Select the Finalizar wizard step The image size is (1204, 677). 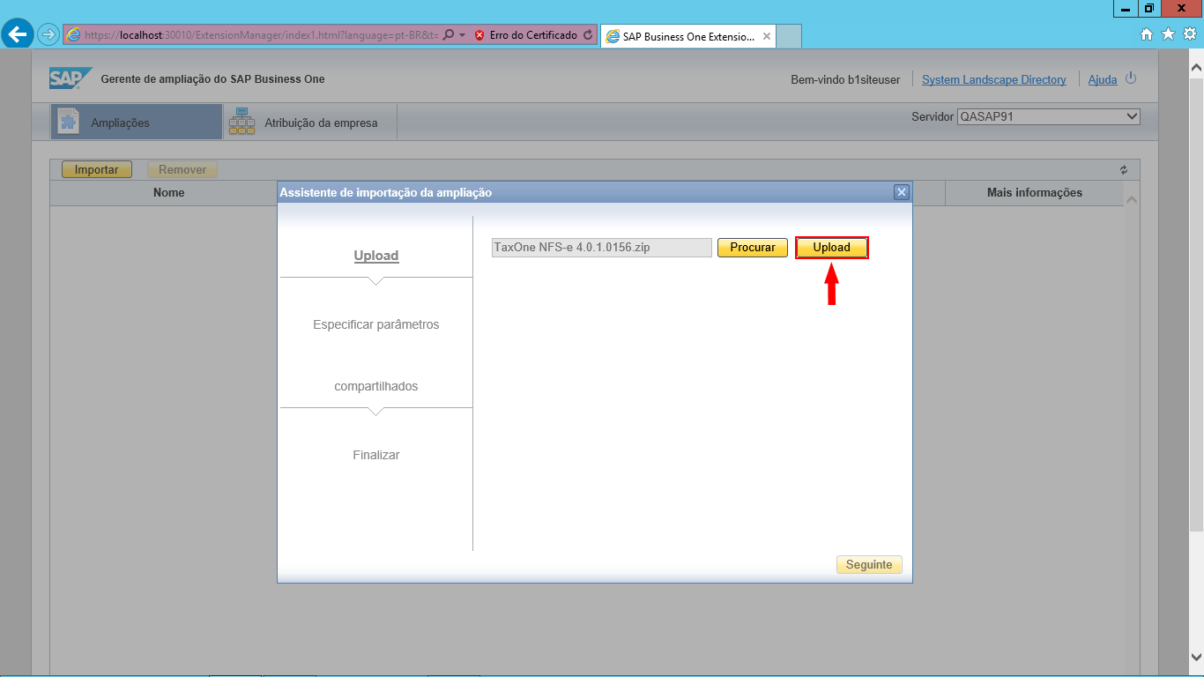click(x=376, y=455)
